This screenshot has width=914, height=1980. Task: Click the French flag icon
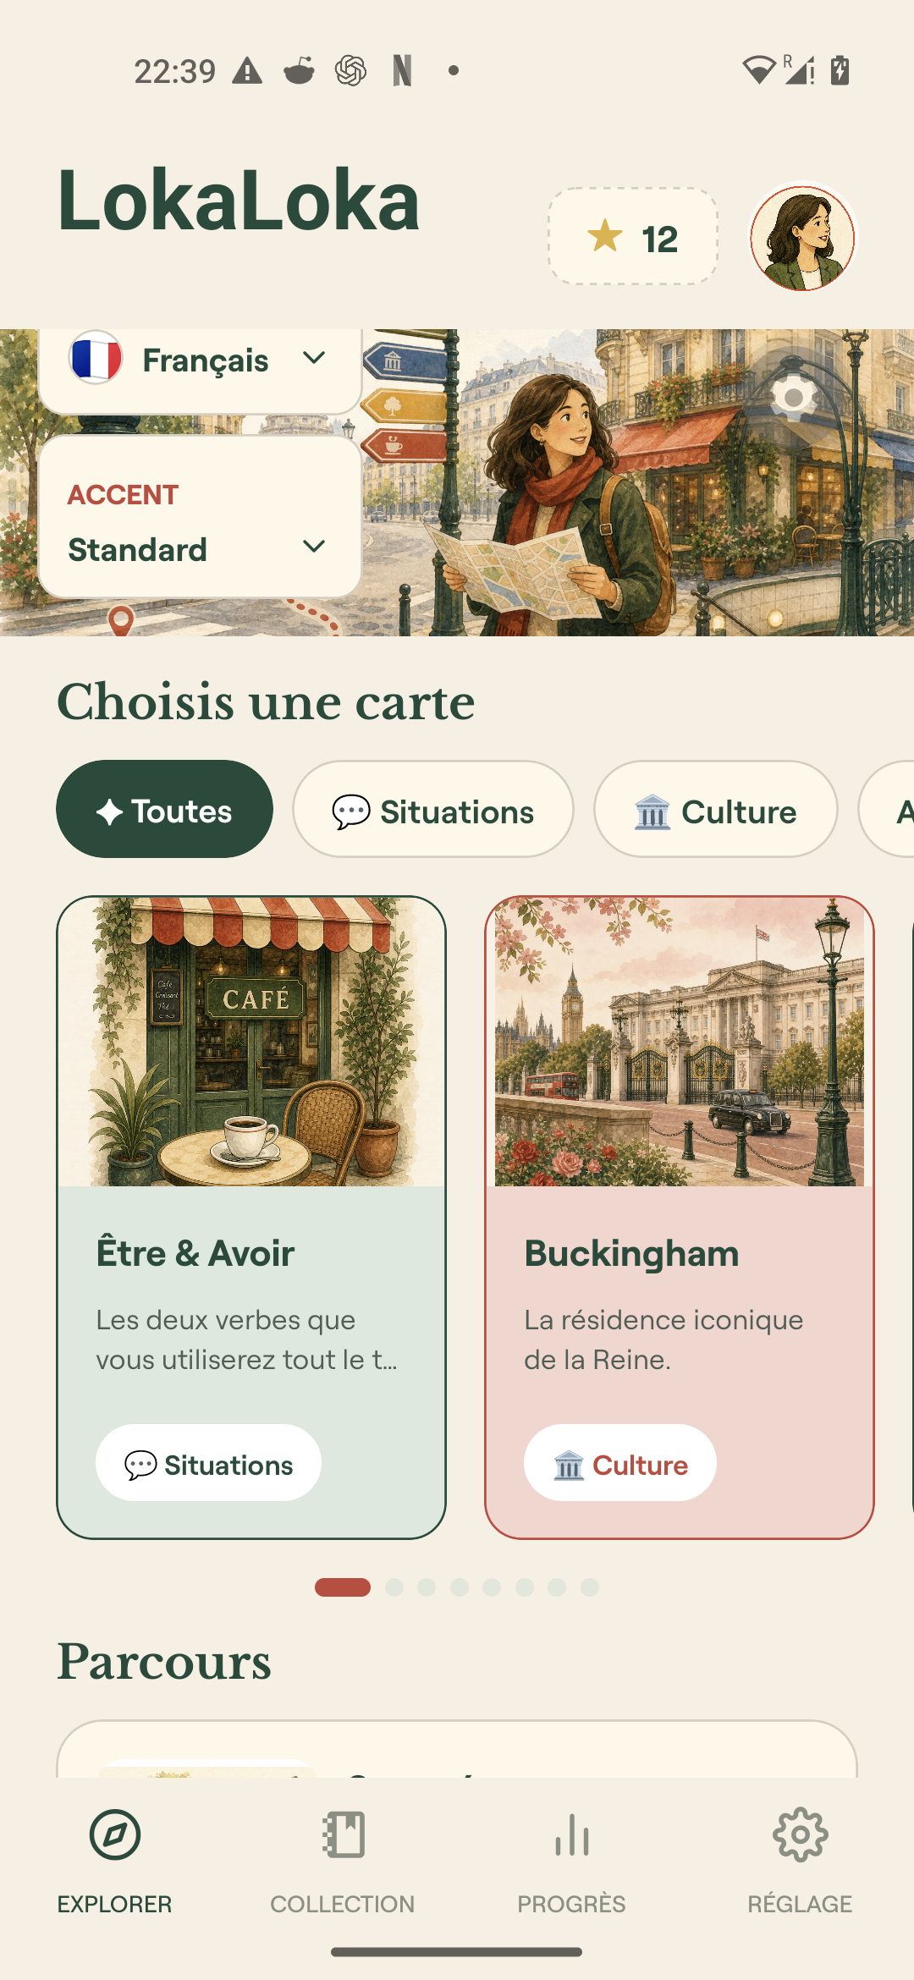pyautogui.click(x=96, y=357)
